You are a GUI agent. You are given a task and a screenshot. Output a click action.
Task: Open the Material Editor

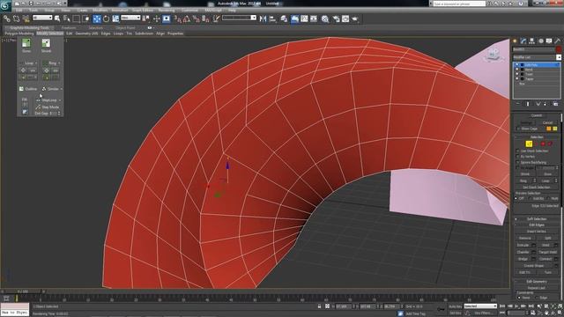(x=325, y=18)
